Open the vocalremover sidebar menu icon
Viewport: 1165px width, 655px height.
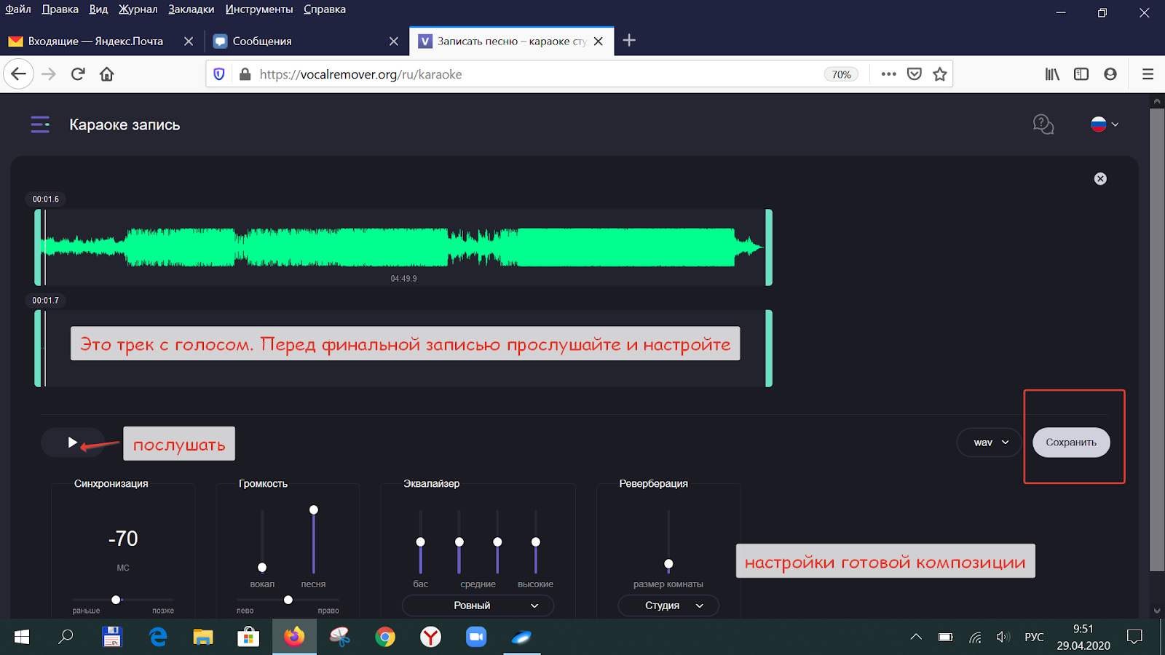(x=40, y=124)
